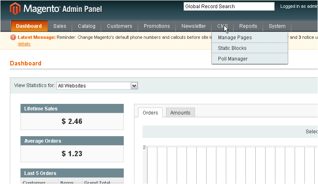Click the Magento logo icon
The image size is (318, 184).
pyautogui.click(x=15, y=8)
